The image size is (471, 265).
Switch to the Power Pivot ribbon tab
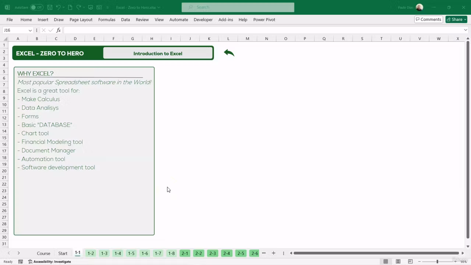click(264, 20)
